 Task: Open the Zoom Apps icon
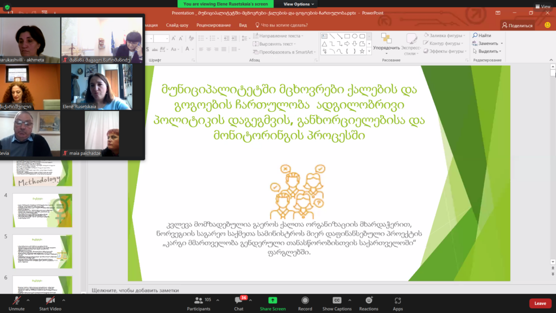[x=398, y=301]
